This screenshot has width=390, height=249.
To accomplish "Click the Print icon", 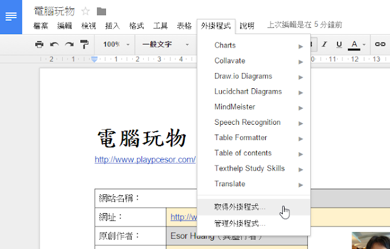I will click(39, 44).
